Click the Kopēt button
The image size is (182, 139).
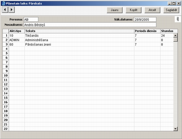point(133,10)
